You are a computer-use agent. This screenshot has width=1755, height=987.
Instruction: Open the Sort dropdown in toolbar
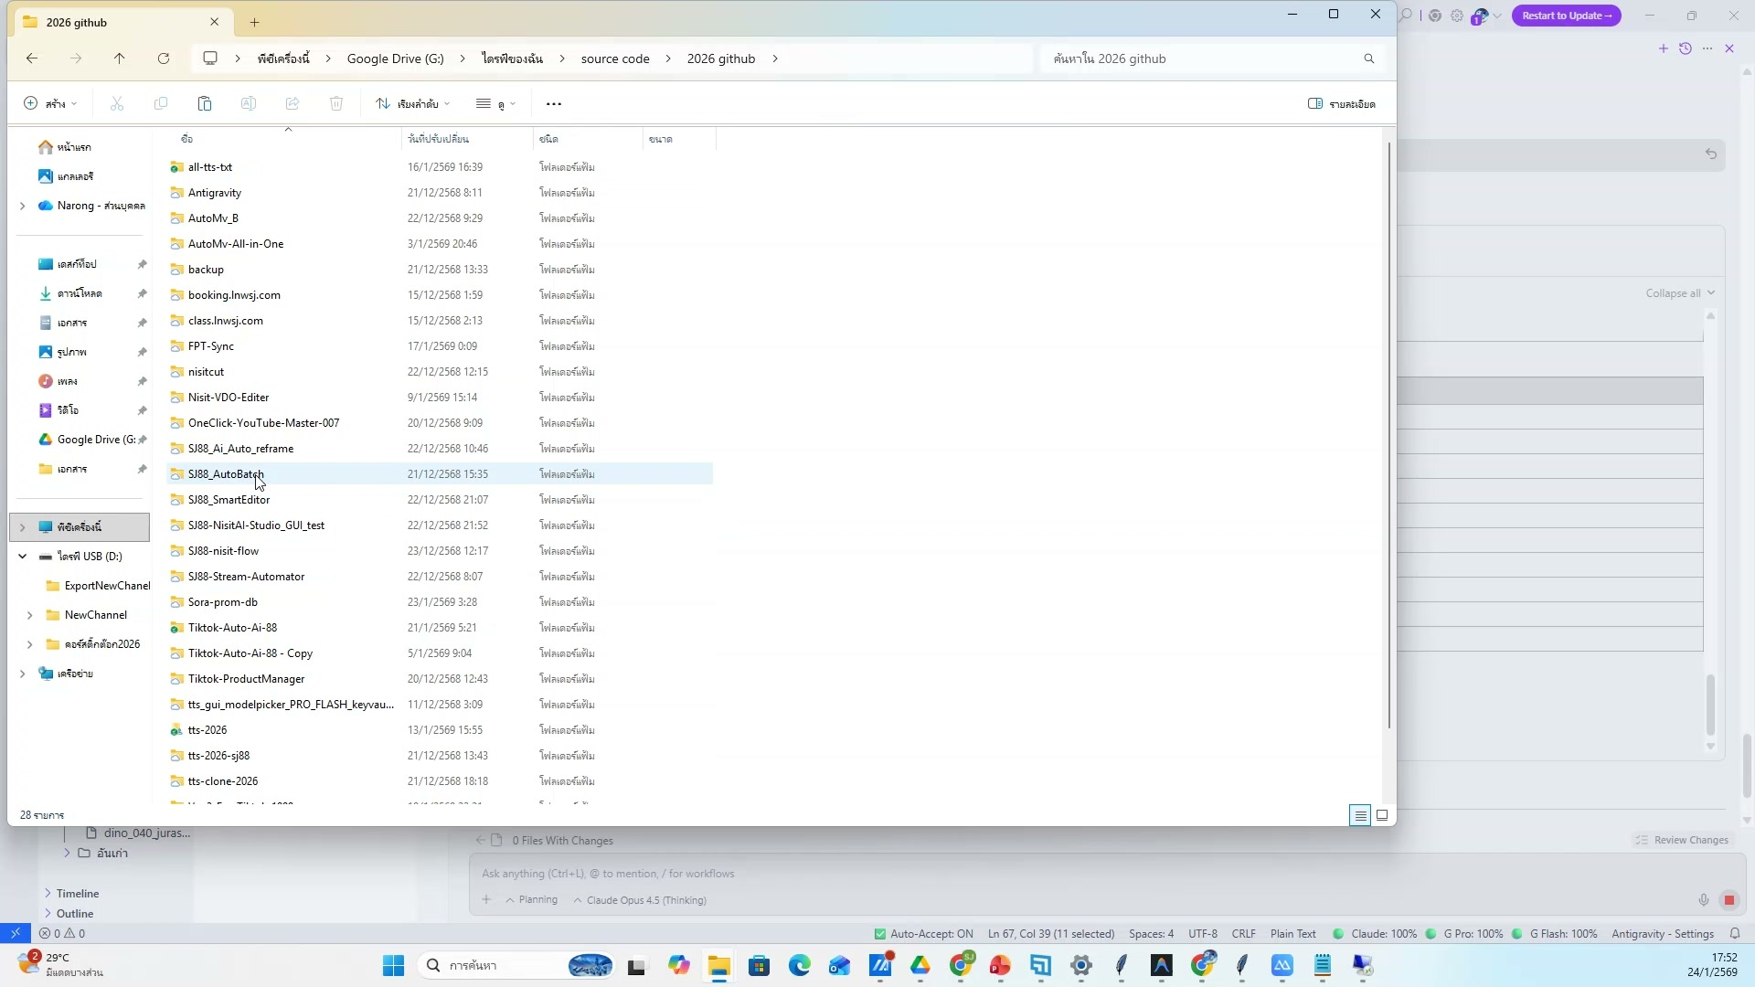(413, 104)
